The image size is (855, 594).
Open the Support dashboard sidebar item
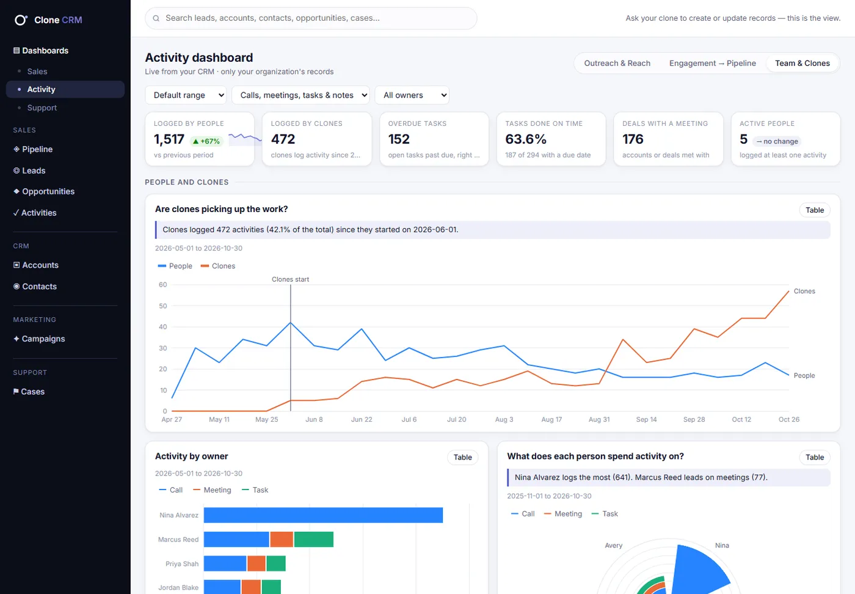(x=65, y=108)
